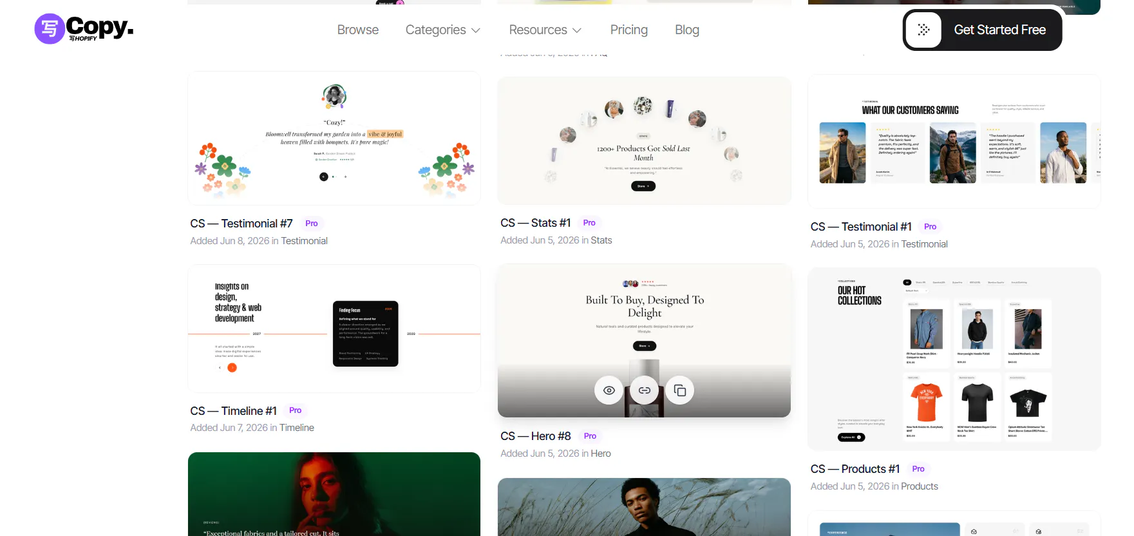The width and height of the screenshot is (1134, 536).
Task: Click the CS — Products #1 title
Action: [x=855, y=469]
